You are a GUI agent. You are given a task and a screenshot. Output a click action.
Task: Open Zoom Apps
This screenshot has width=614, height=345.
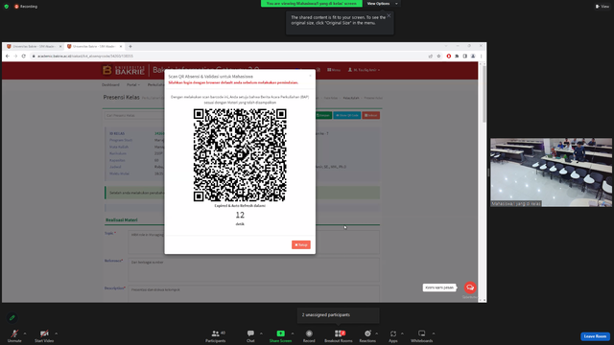393,335
